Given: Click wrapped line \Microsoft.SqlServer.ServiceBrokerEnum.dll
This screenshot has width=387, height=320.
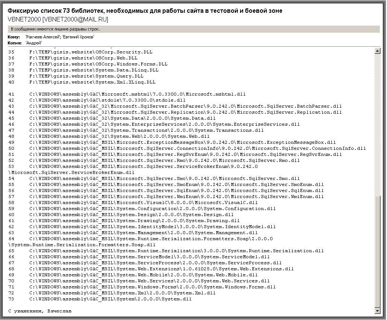Looking at the screenshot, I should pyautogui.click(x=71, y=172).
